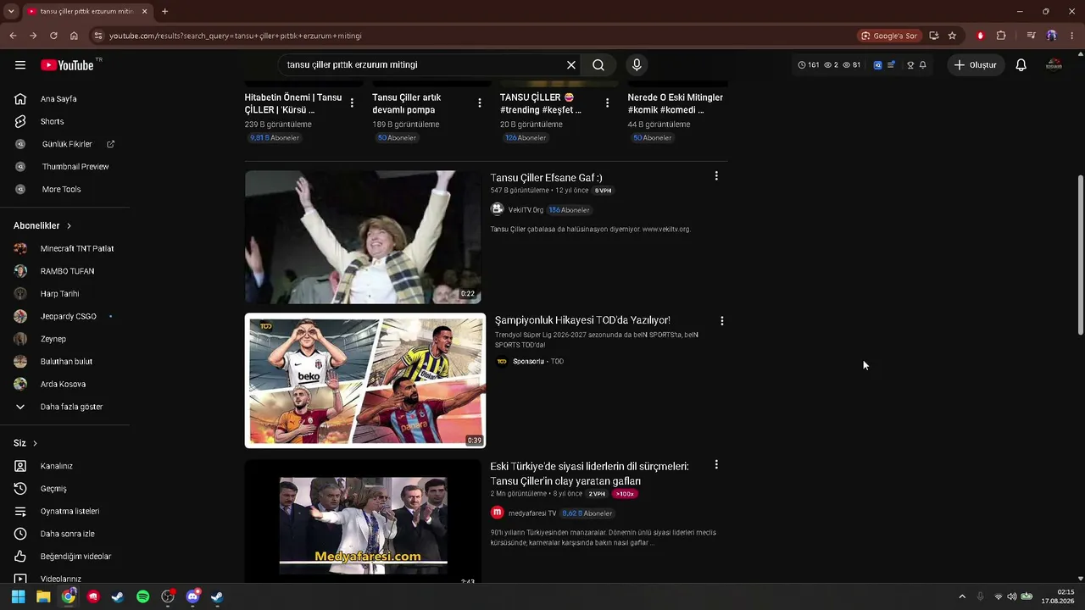Open medyafaresi TV channel link

click(x=532, y=513)
